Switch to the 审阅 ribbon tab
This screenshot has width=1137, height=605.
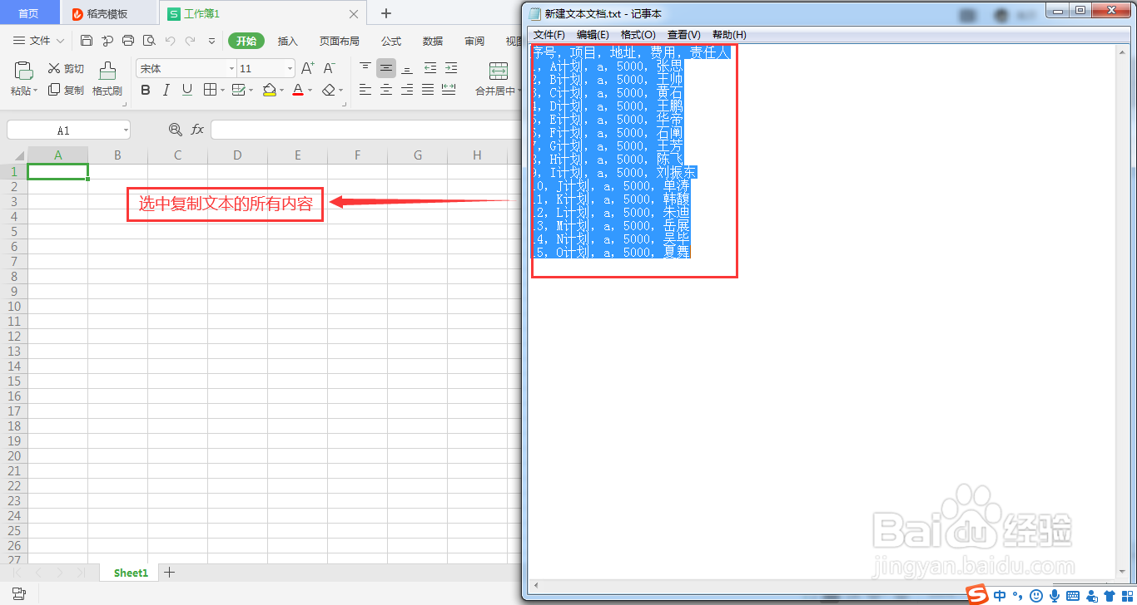(474, 41)
